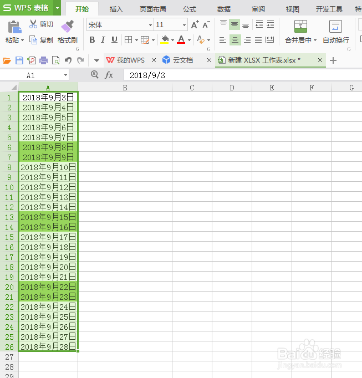362x378 pixels.
Task: Open print preview icon
Action: coord(55,60)
